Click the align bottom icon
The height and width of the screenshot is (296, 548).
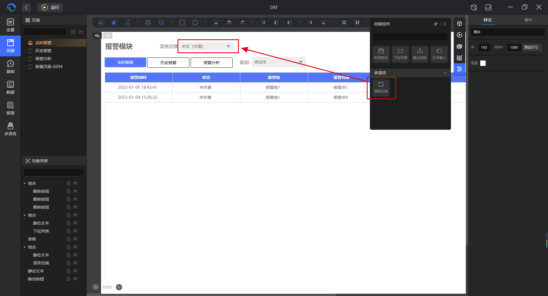point(289,22)
